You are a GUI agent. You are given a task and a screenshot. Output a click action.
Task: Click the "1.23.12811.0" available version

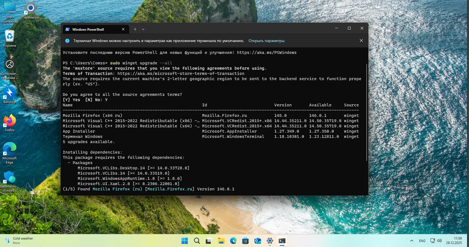tap(324, 137)
